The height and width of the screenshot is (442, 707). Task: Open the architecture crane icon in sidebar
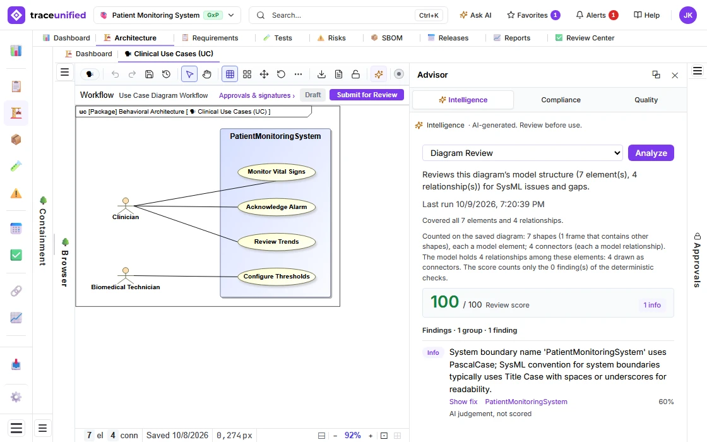pos(16,113)
